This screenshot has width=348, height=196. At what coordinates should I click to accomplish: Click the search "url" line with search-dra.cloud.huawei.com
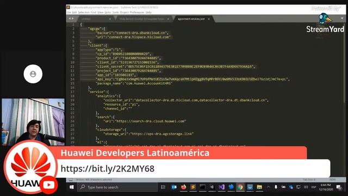coord(145,121)
